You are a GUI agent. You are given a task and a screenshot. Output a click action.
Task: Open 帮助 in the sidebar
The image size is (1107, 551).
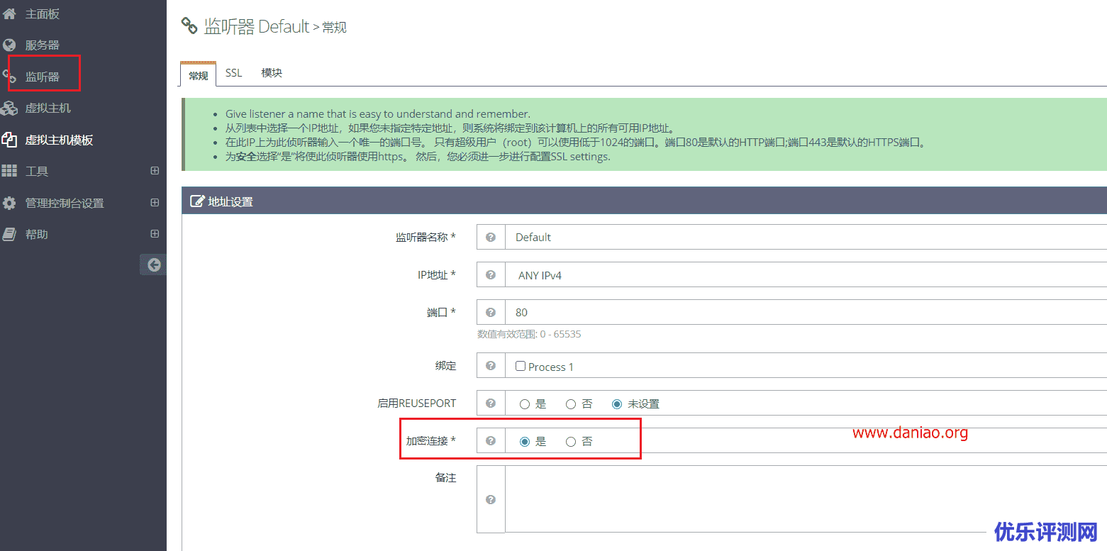click(37, 234)
